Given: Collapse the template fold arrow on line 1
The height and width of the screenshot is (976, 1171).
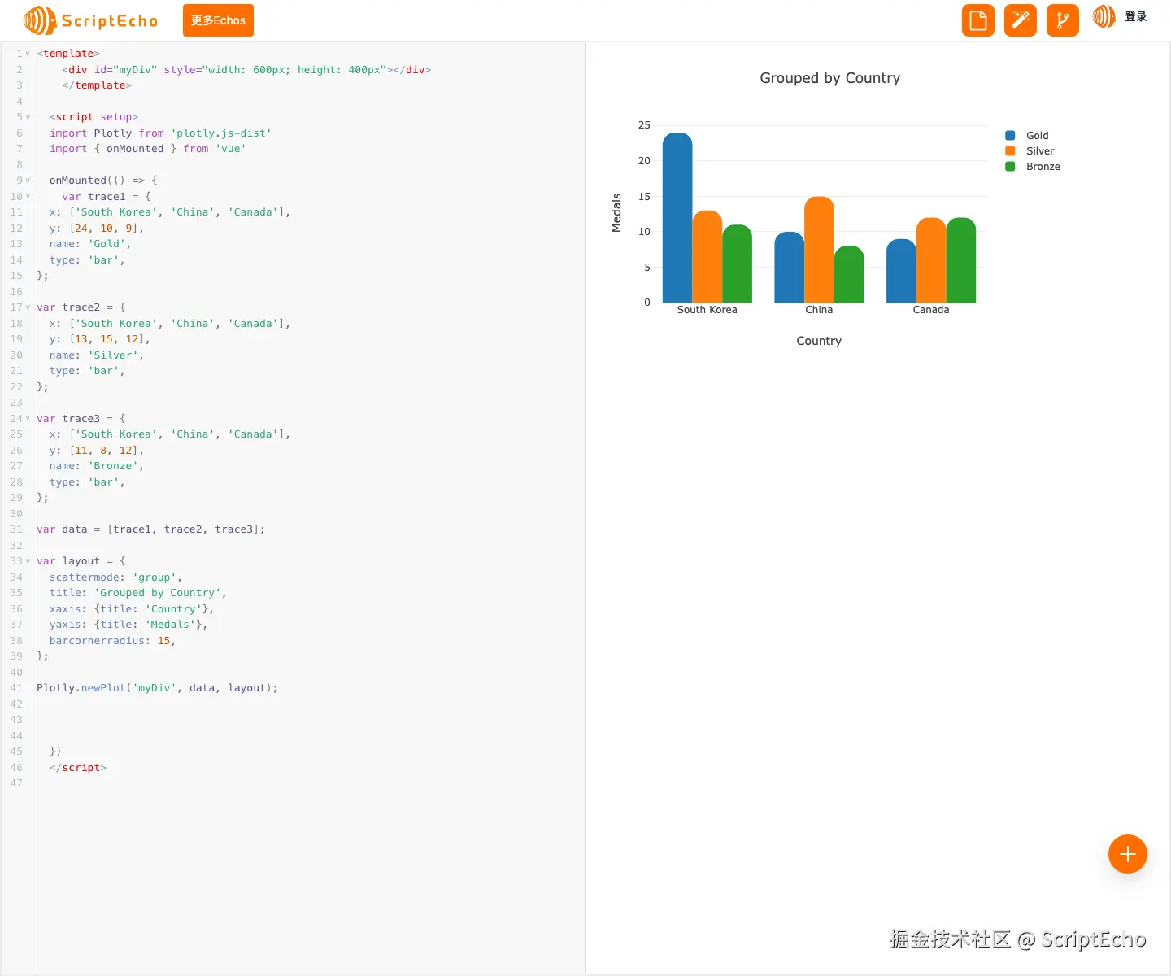Looking at the screenshot, I should pyautogui.click(x=28, y=54).
